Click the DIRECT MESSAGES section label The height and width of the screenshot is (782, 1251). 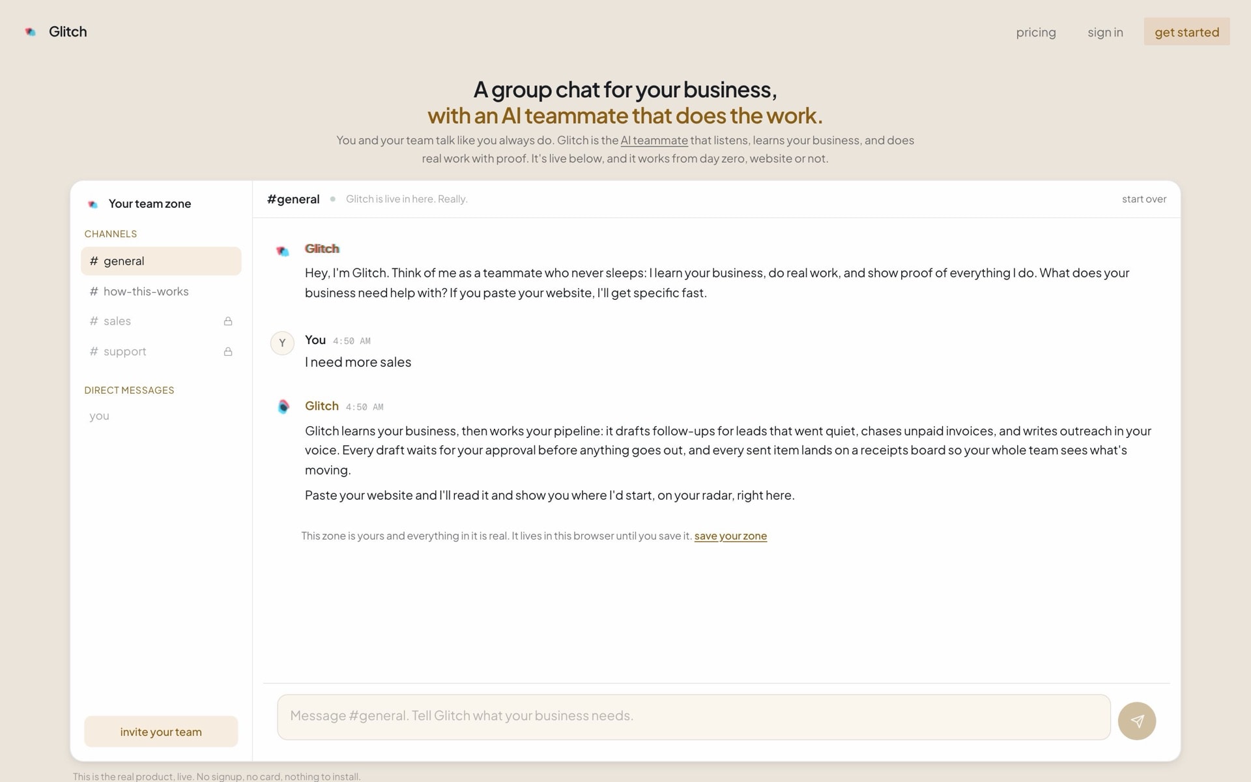pos(129,390)
